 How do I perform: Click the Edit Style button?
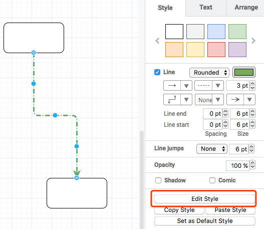pos(205,199)
